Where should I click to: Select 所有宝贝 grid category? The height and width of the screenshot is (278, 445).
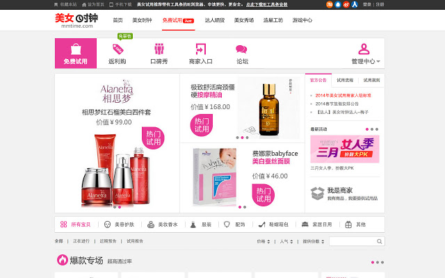point(75,224)
